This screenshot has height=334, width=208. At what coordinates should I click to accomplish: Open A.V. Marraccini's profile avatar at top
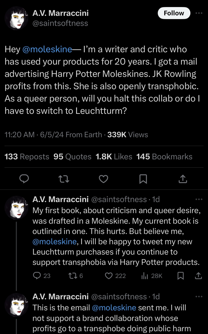pos(17,19)
